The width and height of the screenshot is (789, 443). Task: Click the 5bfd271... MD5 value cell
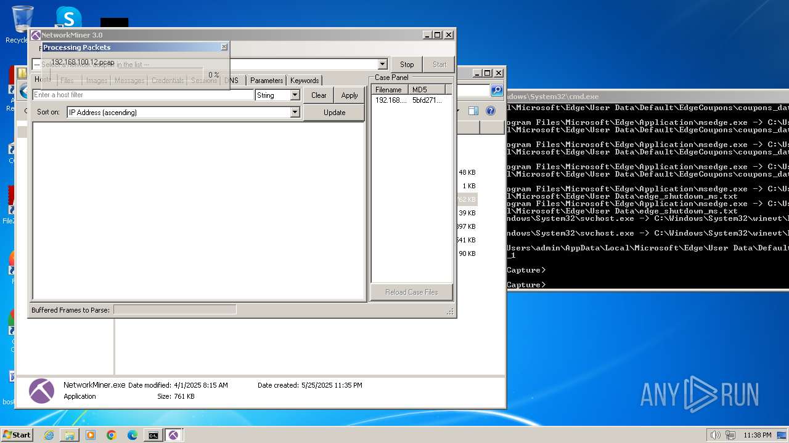pos(427,100)
